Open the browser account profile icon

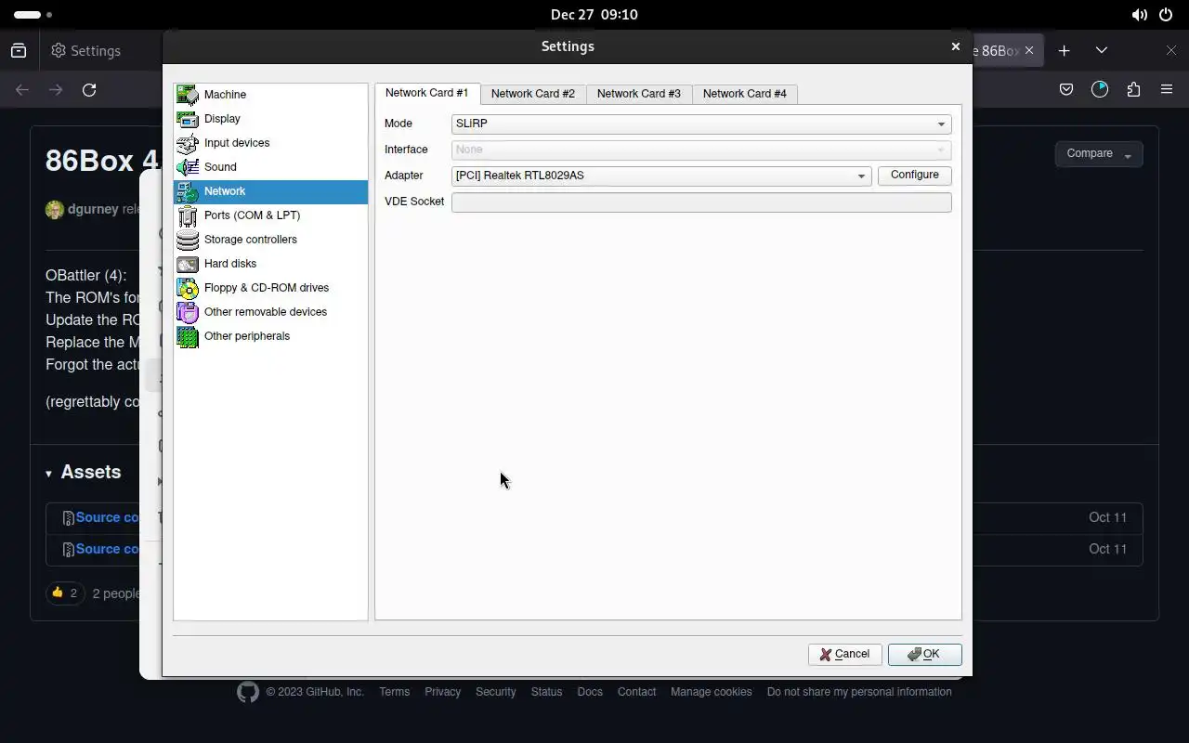pos(1100,90)
